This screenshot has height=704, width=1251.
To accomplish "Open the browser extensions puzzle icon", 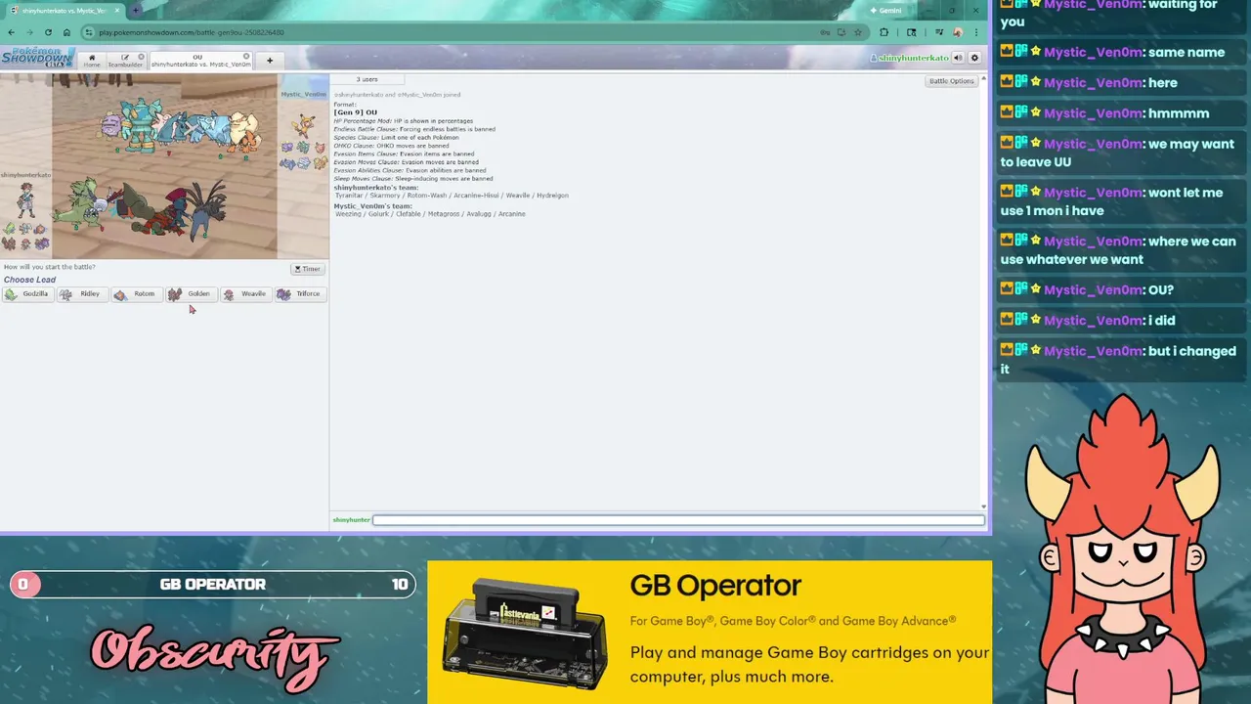I will (x=884, y=32).
